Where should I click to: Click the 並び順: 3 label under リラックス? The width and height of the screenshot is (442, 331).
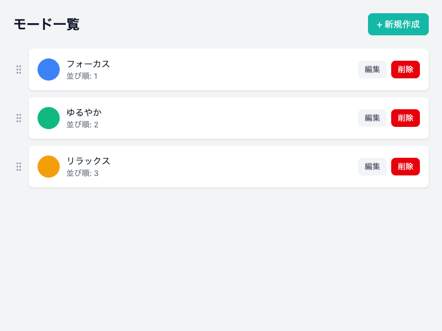pos(82,173)
